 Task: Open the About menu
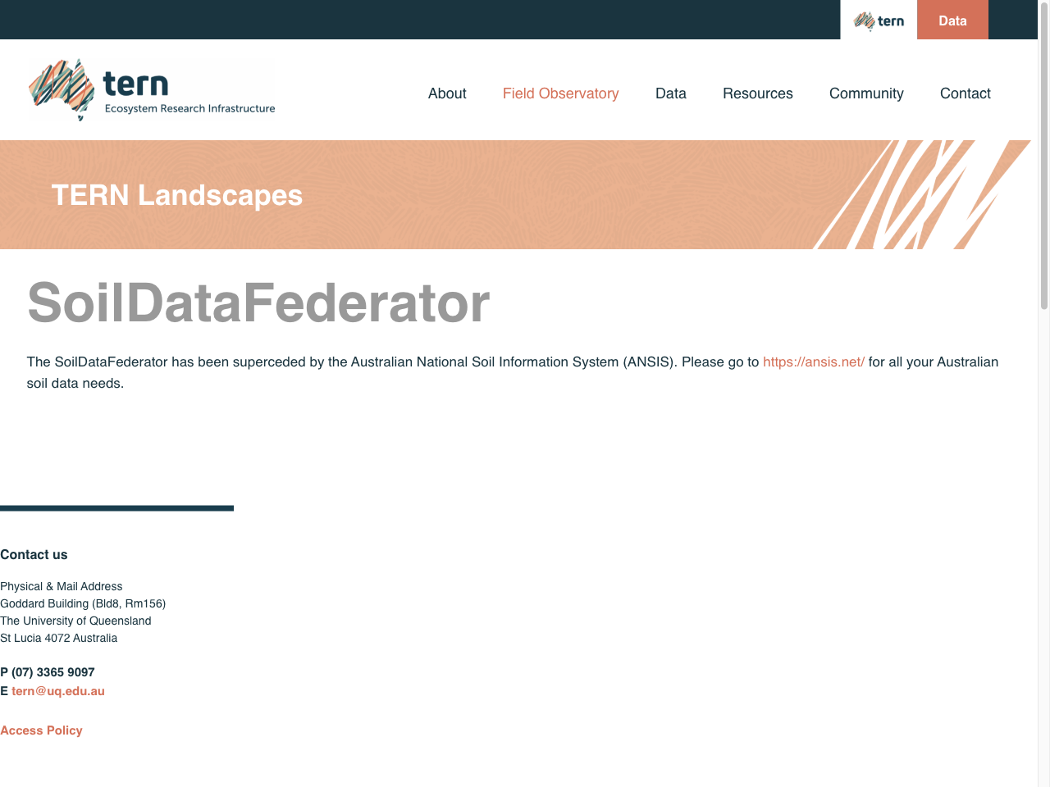[x=446, y=93]
